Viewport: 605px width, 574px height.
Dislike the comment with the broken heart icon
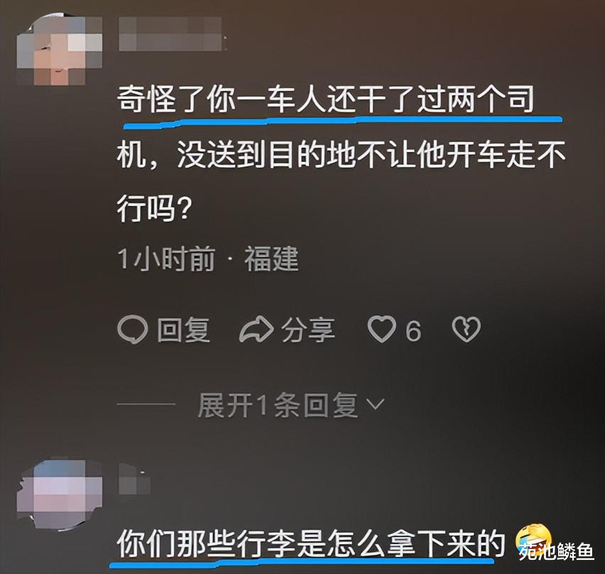coord(466,329)
